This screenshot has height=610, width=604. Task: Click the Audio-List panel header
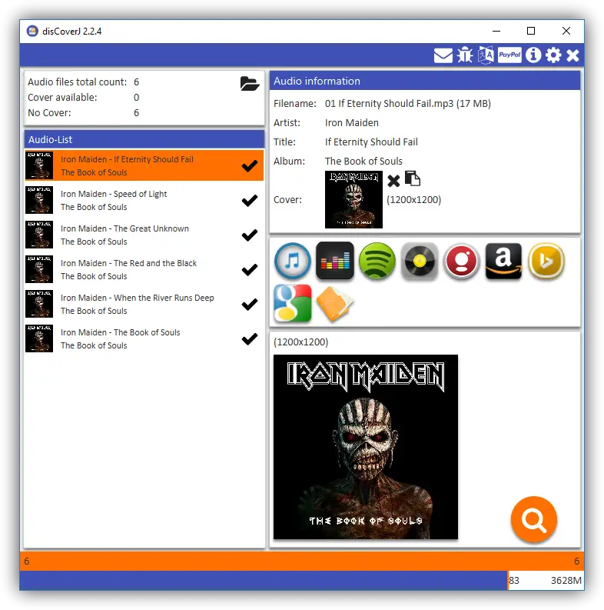tap(144, 139)
